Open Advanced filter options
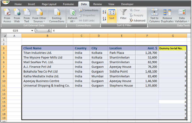This screenshot has width=192, height=123. (x=137, y=20)
